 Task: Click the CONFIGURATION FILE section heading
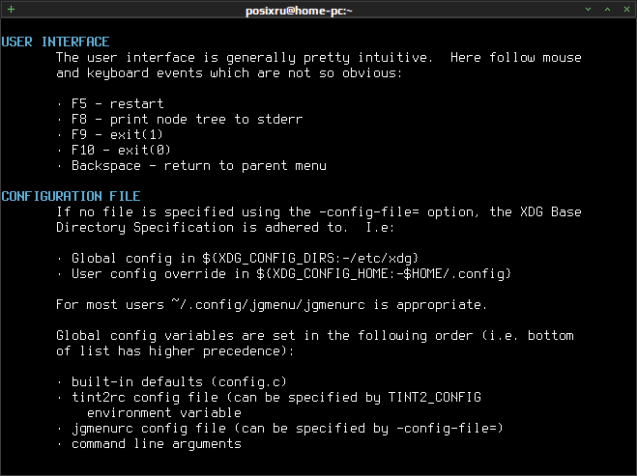71,196
